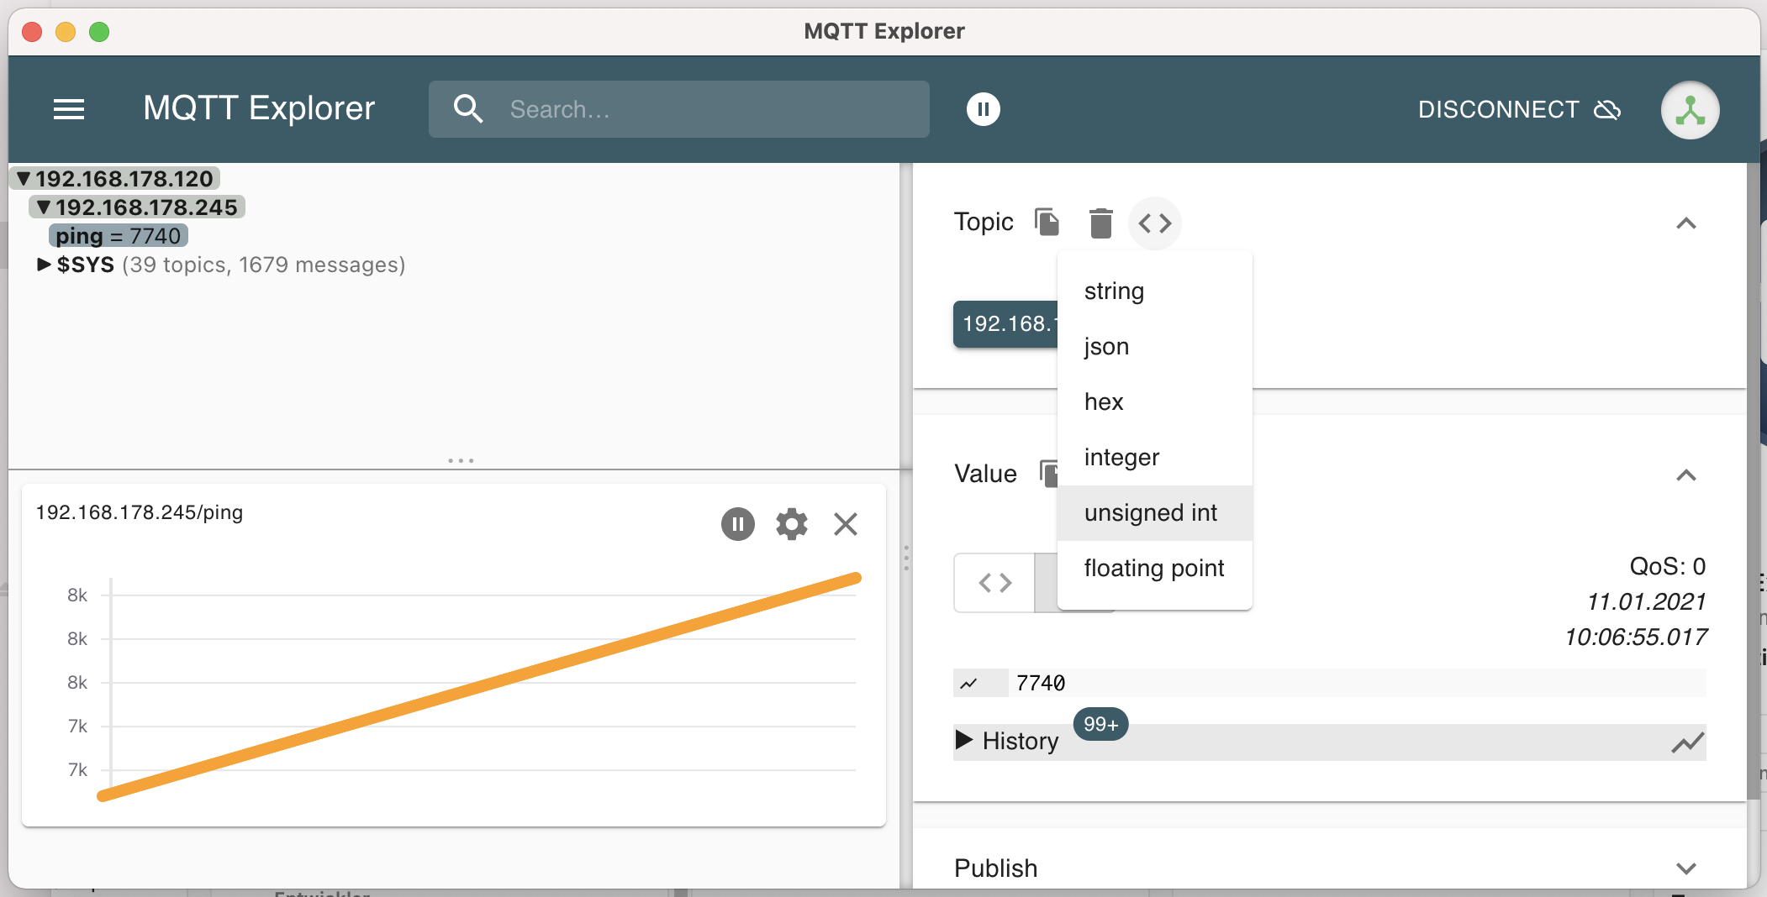The image size is (1767, 897).
Task: Add value 7740 to chart icon
Action: click(x=969, y=683)
